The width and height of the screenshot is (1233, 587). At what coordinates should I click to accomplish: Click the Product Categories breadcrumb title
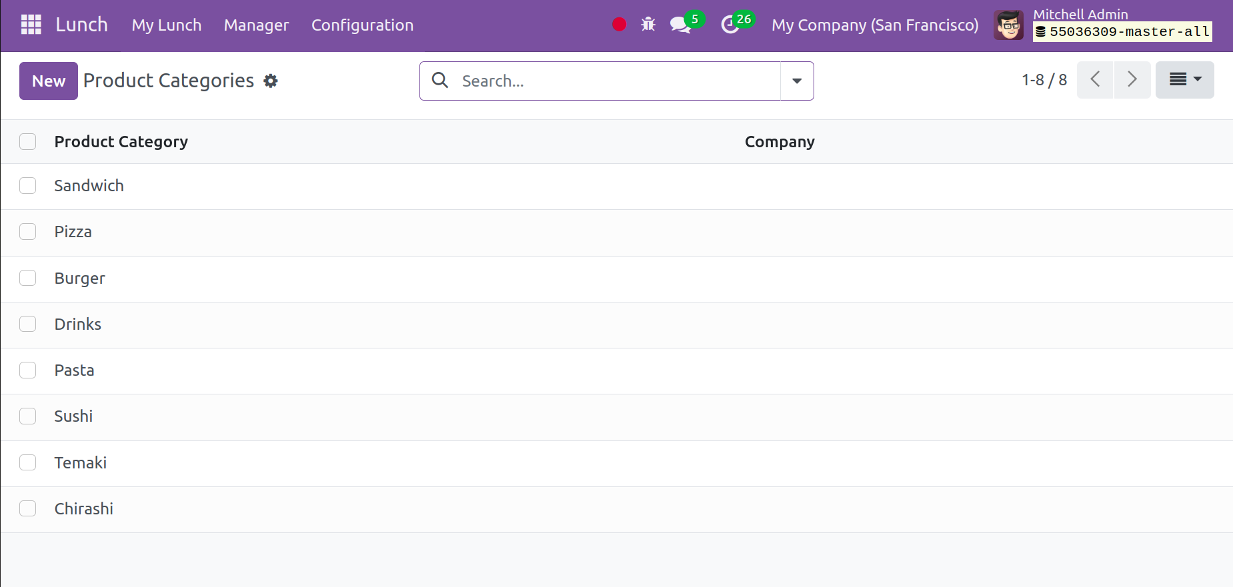169,81
